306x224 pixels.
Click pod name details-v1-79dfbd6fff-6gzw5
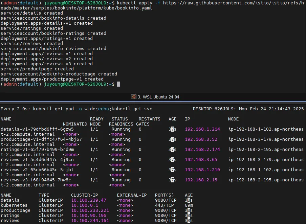coord(37,129)
